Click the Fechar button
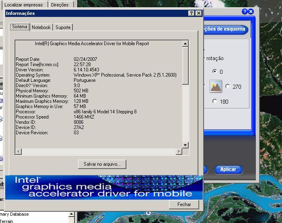The height and width of the screenshot is (223, 282). tap(184, 204)
